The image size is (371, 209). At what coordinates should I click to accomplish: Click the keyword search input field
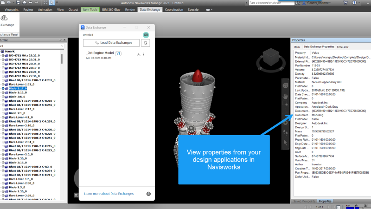271,3
